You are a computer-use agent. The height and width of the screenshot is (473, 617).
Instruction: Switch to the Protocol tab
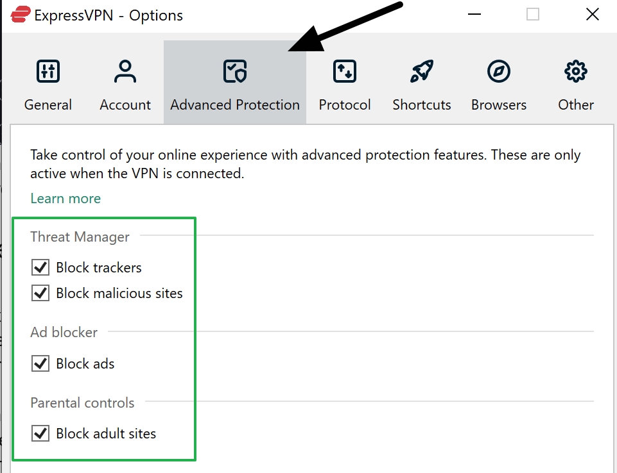coord(344,104)
